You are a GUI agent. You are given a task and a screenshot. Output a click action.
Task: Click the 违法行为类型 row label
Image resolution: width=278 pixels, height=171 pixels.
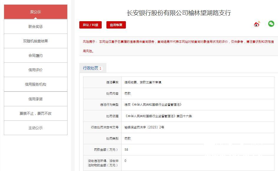[x=109, y=104]
